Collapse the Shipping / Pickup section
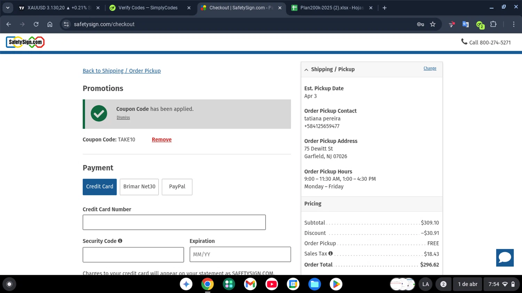The height and width of the screenshot is (293, 522). coord(306,70)
